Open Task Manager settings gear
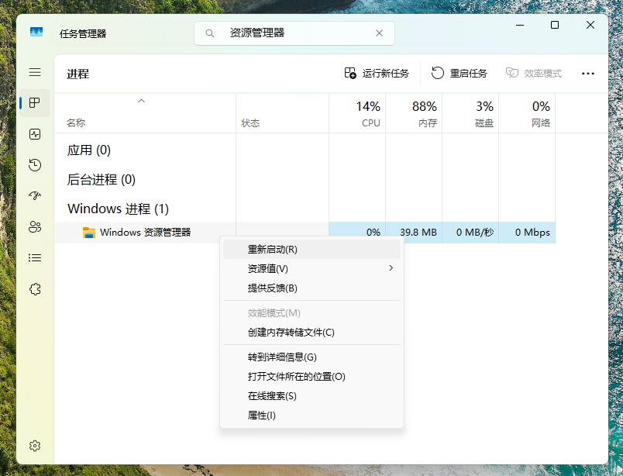623x476 pixels. pyautogui.click(x=34, y=446)
